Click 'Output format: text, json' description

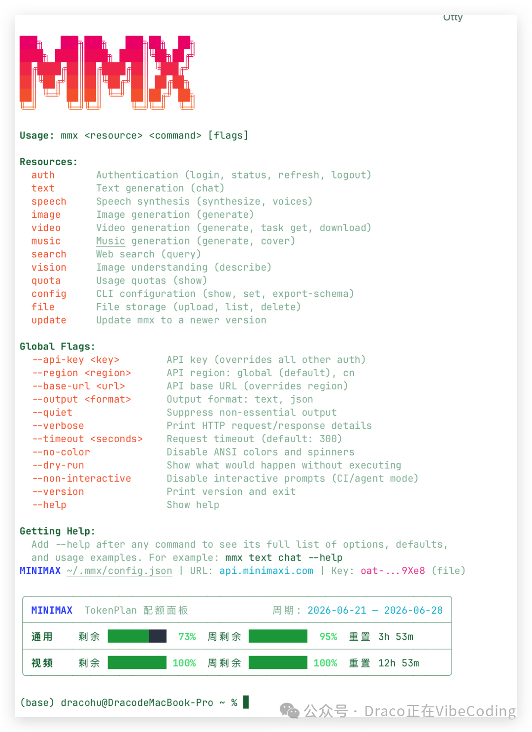coord(240,399)
